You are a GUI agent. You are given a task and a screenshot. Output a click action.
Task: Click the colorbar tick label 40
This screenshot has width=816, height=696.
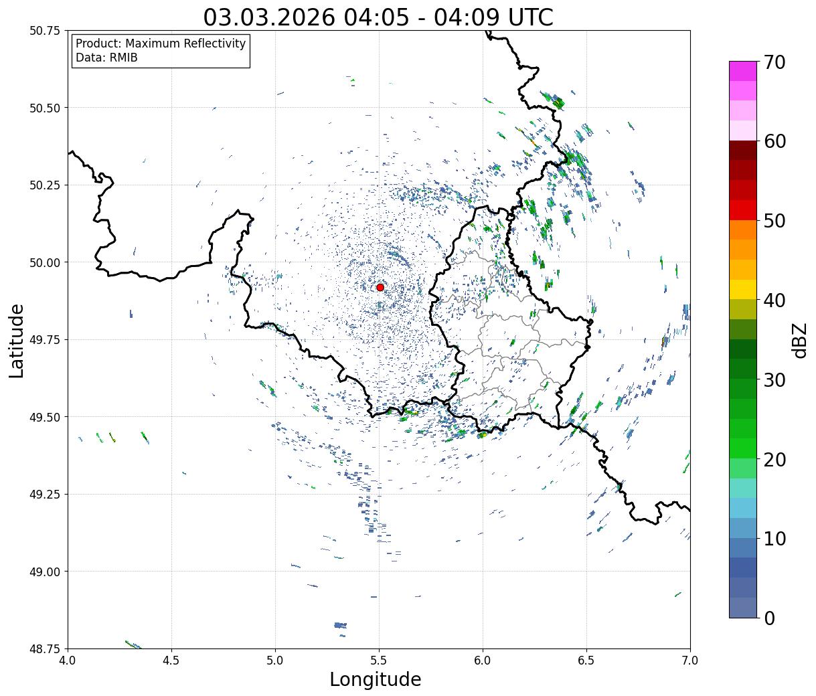coord(774,300)
